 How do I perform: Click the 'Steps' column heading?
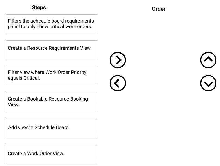[x=39, y=8]
